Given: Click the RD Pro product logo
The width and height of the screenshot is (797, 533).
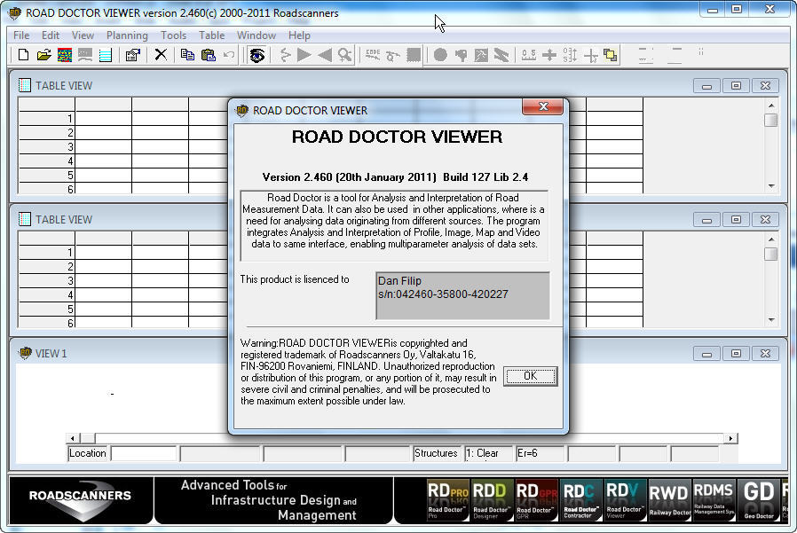Looking at the screenshot, I should 447,500.
